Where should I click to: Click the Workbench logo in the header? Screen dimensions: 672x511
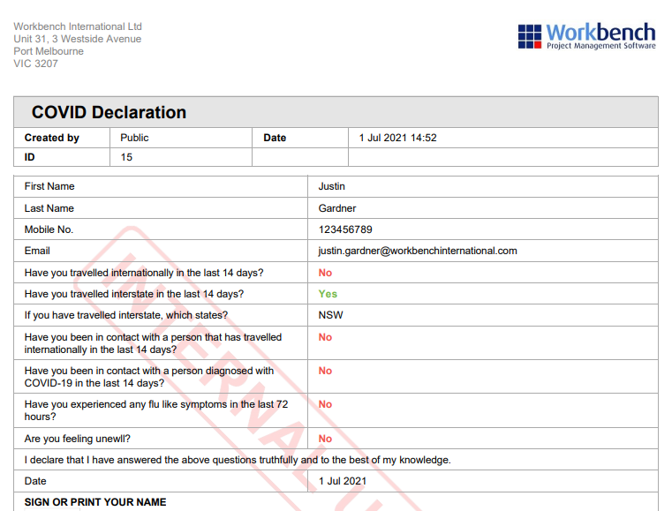[586, 36]
